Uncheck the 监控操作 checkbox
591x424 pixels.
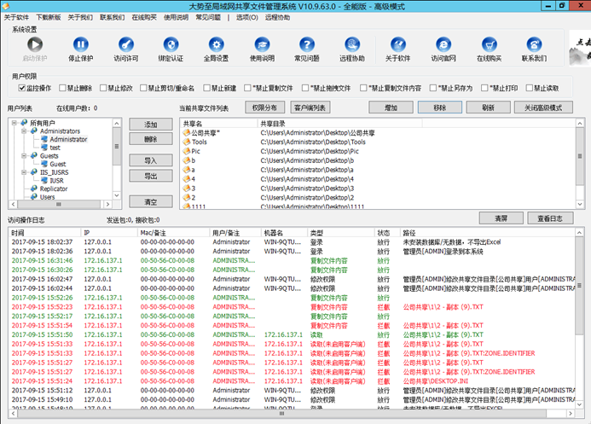22,88
